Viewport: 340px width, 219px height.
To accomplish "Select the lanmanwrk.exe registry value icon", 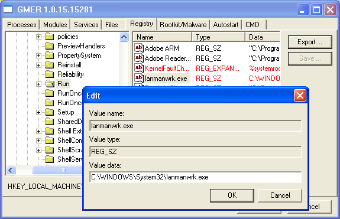I will pos(139,78).
